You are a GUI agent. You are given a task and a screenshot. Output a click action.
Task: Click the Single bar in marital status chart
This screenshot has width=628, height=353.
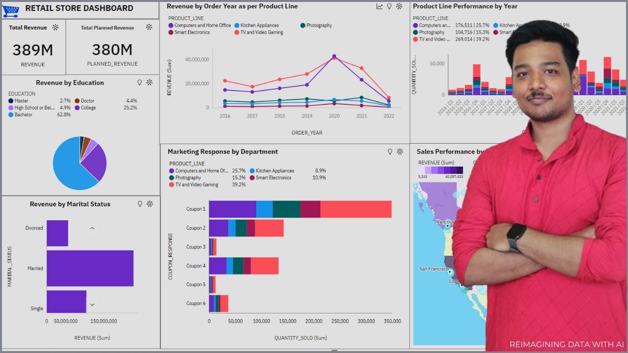coord(66,302)
